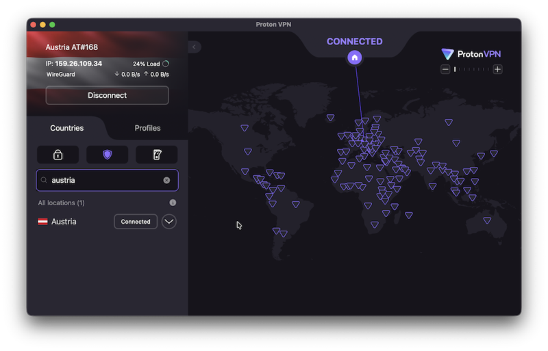Click the CONNECTED status label
This screenshot has height=351, width=548.
[x=354, y=42]
